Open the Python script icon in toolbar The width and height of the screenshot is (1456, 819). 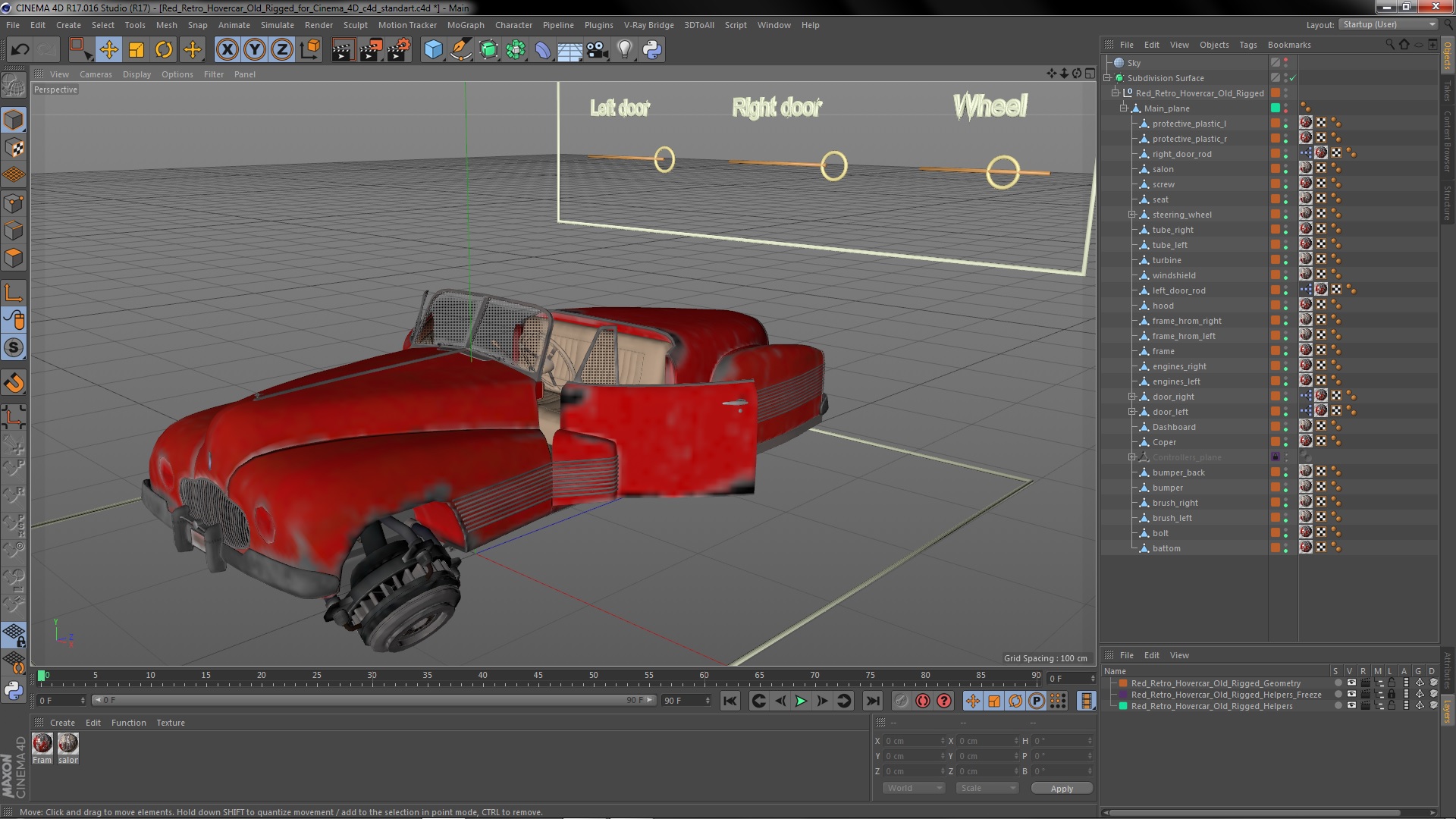652,50
